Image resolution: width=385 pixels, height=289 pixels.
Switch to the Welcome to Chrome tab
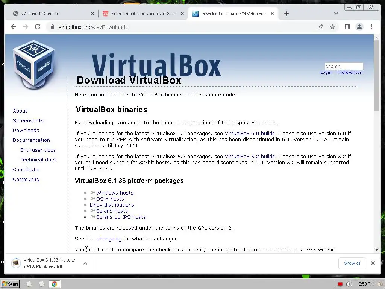tap(53, 14)
